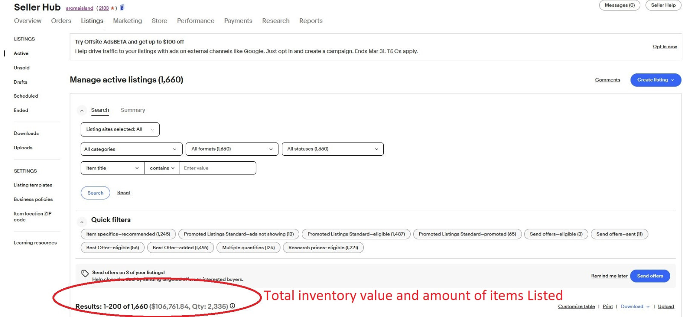Open Uploads in sidebar
This screenshot has height=317, width=683.
tap(23, 148)
